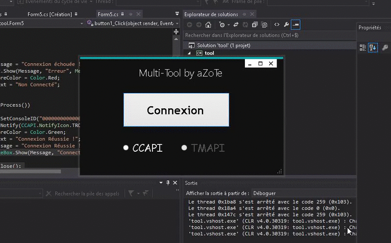Click the Multi-Tool by aZoTe title label
Screen dimensions: 391x243
point(180,73)
